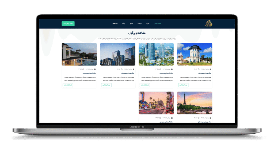The height and width of the screenshot is (154, 274).
Task: Go to the خرید (Buy) menu item
Action: point(147,24)
